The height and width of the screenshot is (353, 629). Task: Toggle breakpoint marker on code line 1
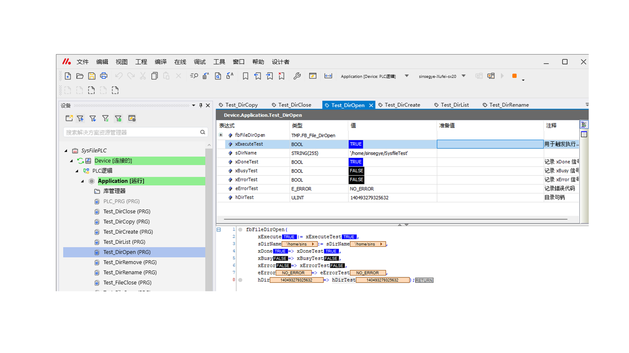(x=240, y=229)
